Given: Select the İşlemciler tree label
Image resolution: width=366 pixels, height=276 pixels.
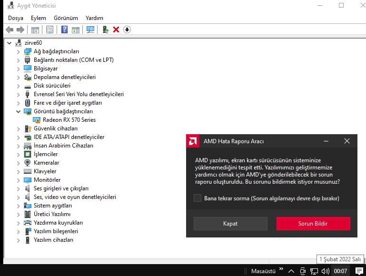Looking at the screenshot, I should tap(46, 154).
